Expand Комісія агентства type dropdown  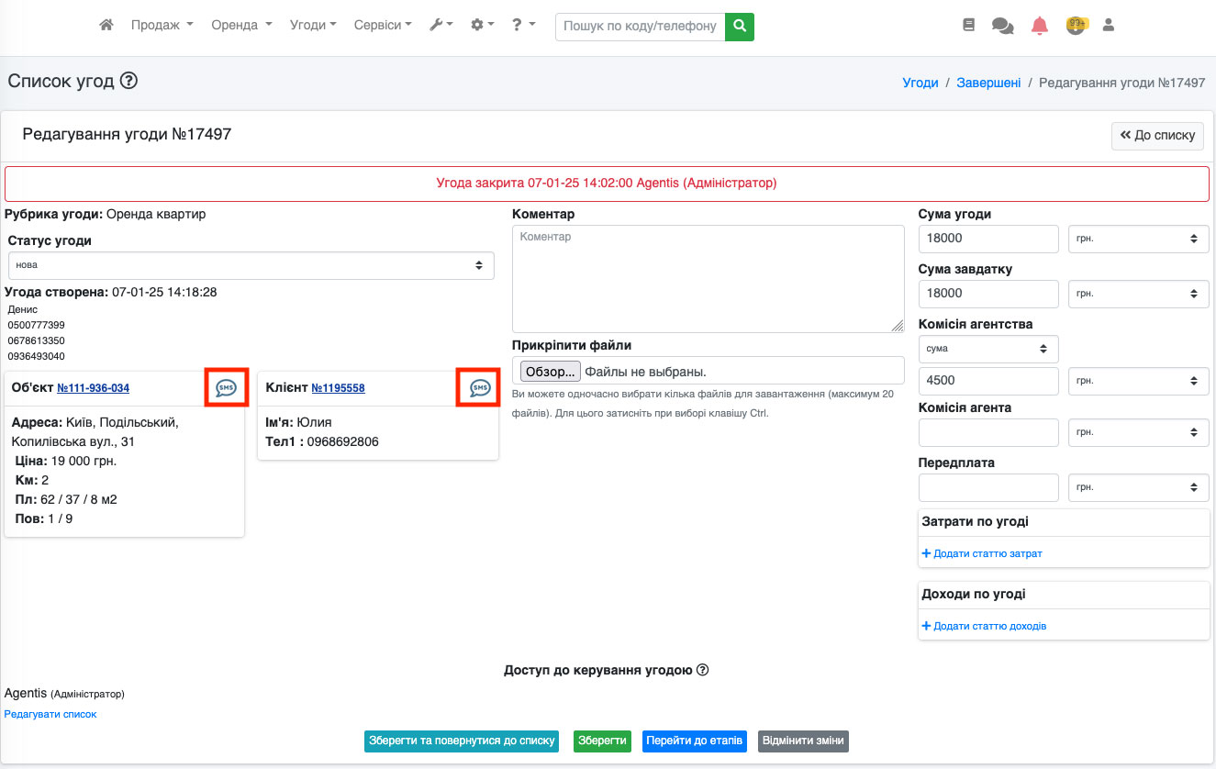coord(988,349)
